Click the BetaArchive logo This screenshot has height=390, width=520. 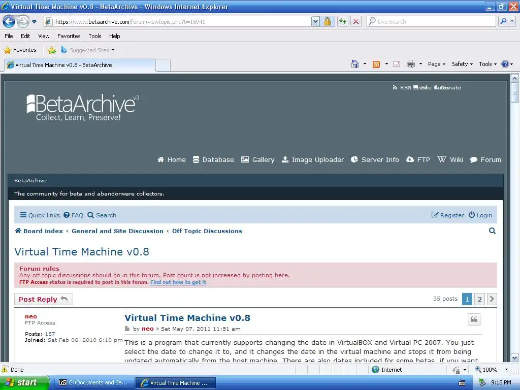point(83,108)
